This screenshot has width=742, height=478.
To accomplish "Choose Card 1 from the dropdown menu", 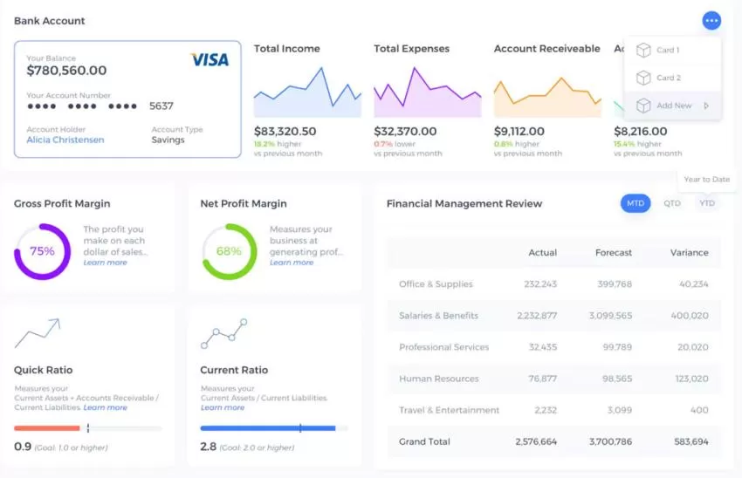I will pyautogui.click(x=668, y=51).
